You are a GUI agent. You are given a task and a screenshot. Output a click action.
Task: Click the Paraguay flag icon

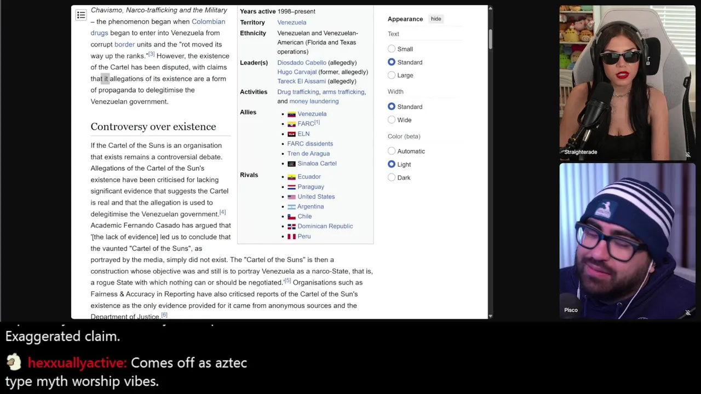(x=291, y=187)
